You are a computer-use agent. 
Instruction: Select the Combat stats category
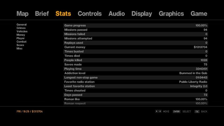coord(21,42)
